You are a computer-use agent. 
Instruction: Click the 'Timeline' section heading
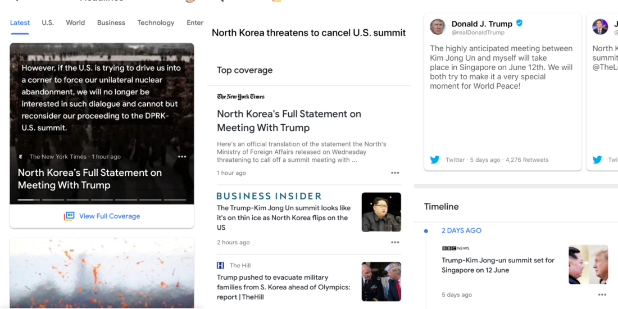coord(442,207)
